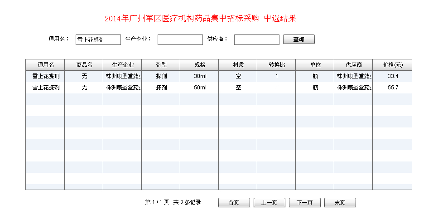Image resolution: width=438 pixels, height=215 pixels.
Task: Go to next page with 下一页
Action: 304,203
